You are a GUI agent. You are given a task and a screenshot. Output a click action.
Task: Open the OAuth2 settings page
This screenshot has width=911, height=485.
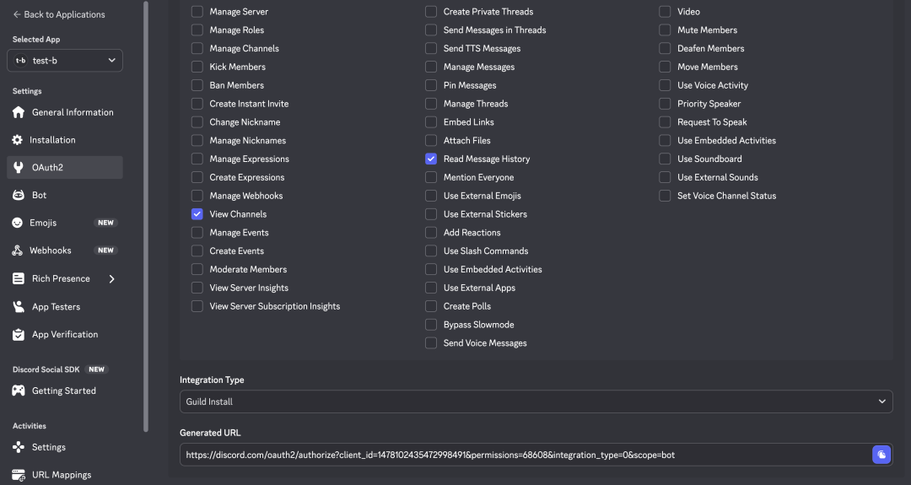48,168
